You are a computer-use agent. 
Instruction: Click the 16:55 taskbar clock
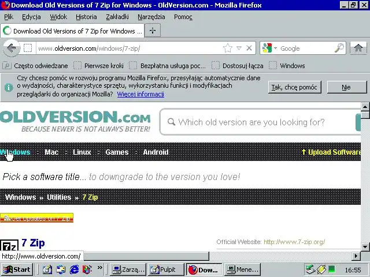353,270
